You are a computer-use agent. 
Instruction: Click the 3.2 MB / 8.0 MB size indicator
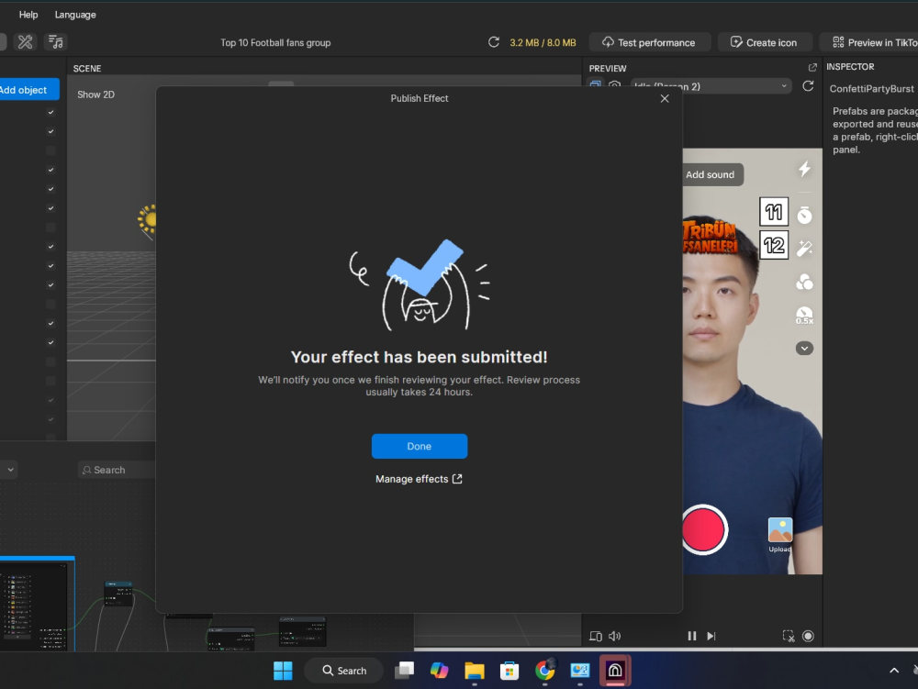(x=543, y=43)
